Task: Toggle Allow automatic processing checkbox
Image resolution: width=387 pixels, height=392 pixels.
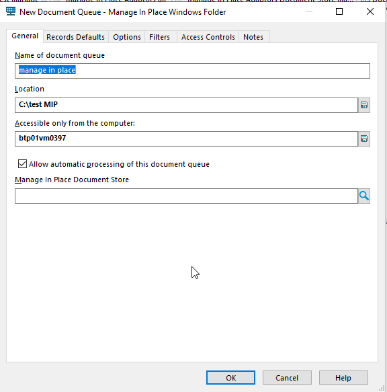Action: click(x=22, y=164)
